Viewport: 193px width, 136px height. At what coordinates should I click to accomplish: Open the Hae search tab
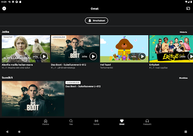click(71, 122)
